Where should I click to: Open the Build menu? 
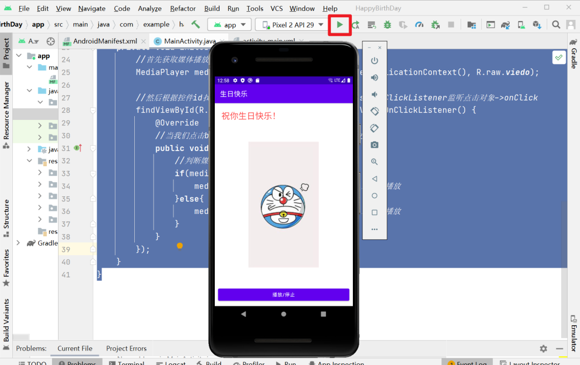point(212,8)
